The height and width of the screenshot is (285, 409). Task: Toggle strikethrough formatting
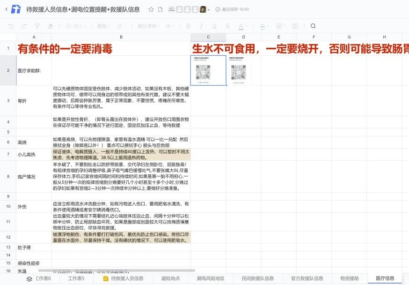coord(227,26)
